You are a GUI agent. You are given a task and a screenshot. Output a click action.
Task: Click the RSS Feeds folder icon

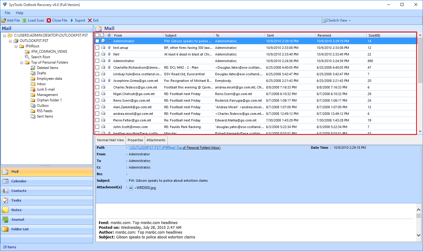click(33, 111)
